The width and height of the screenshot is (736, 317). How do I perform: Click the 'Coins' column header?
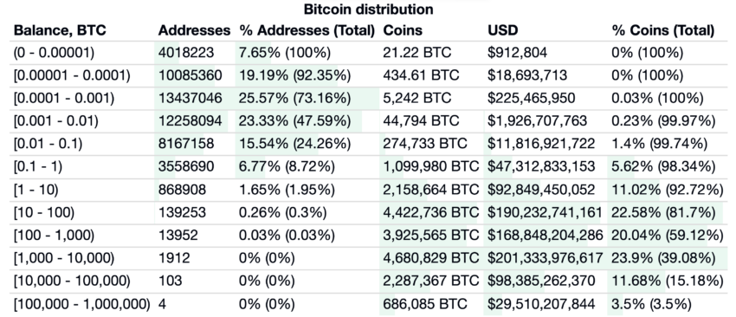click(x=403, y=30)
